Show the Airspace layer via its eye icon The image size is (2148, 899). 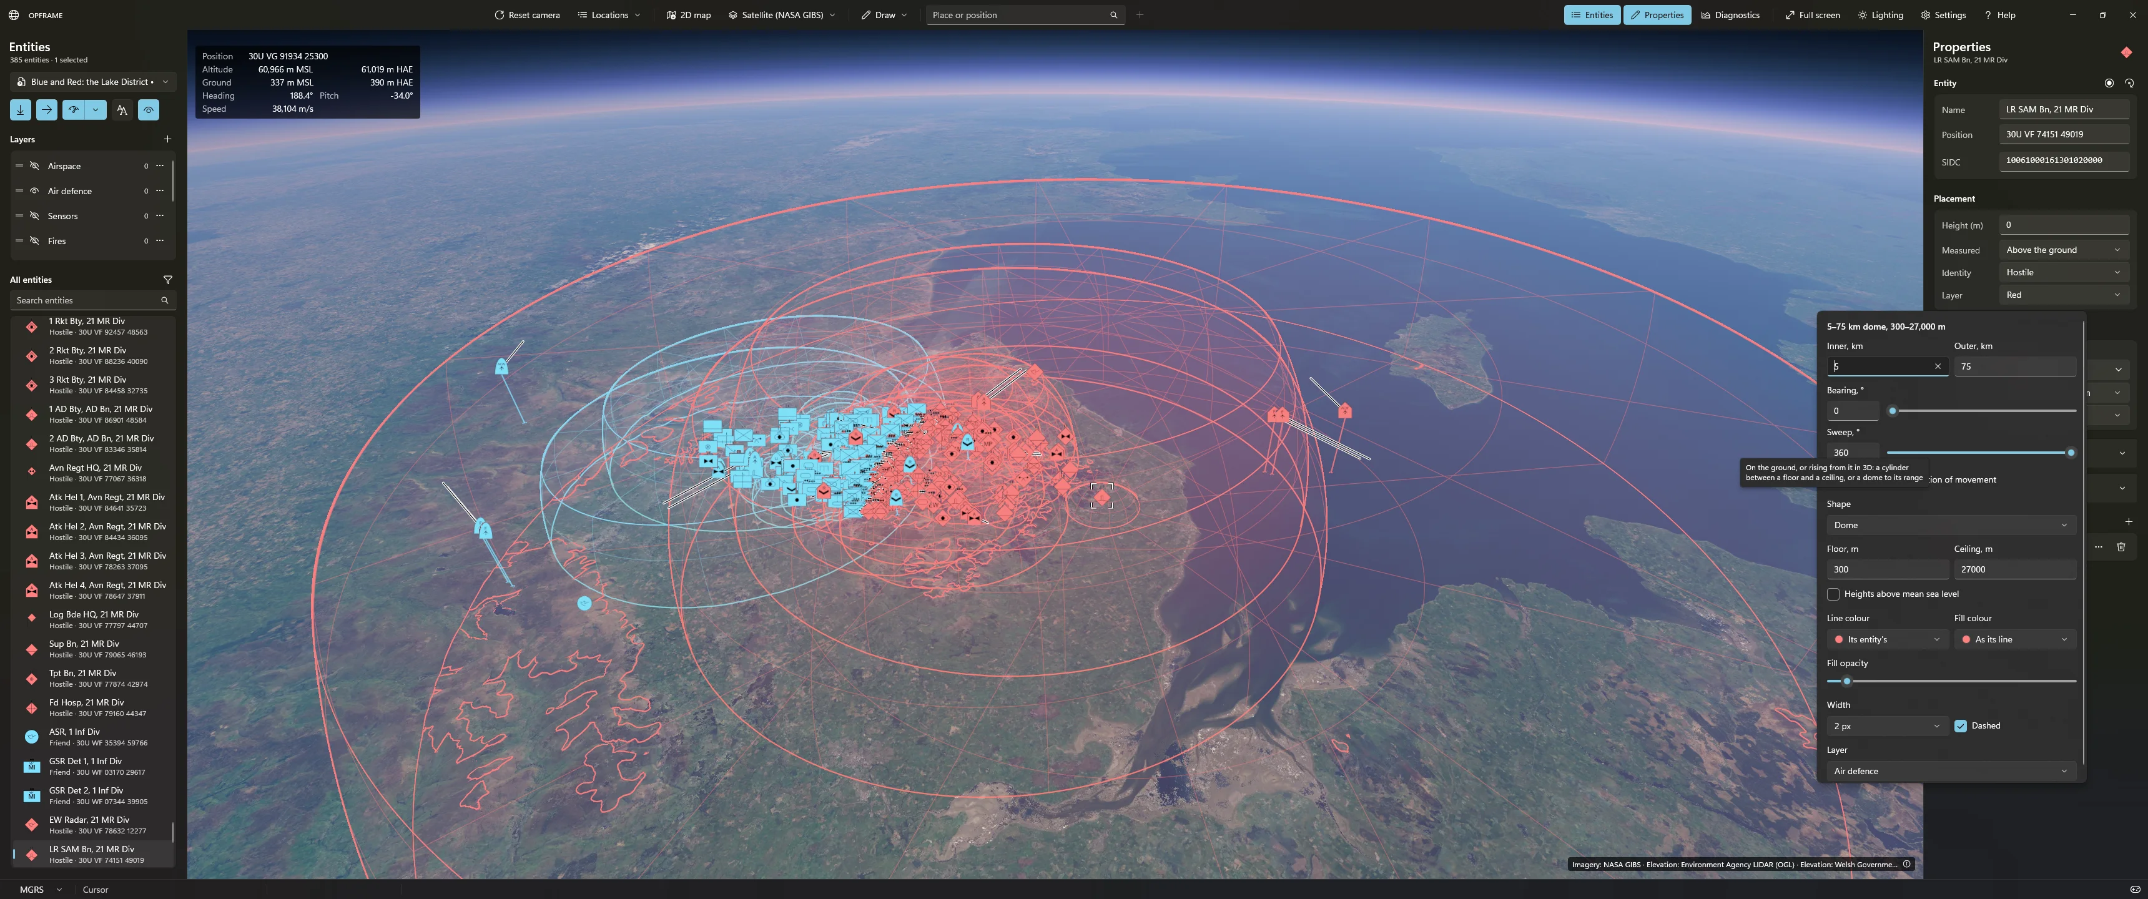point(34,166)
